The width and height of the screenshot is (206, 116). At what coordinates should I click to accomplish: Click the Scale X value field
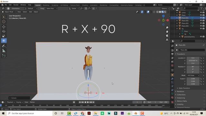coord(193,79)
